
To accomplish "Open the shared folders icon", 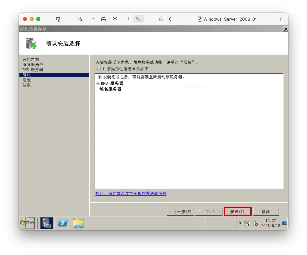I will [x=162, y=19].
